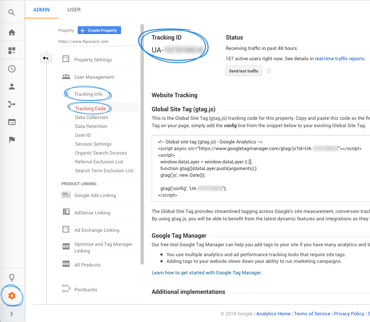Go to Home via house icon
370x322 pixels.
(x=12, y=32)
